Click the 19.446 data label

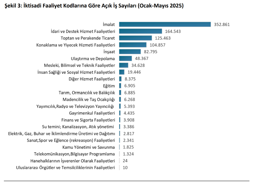coord(134,72)
